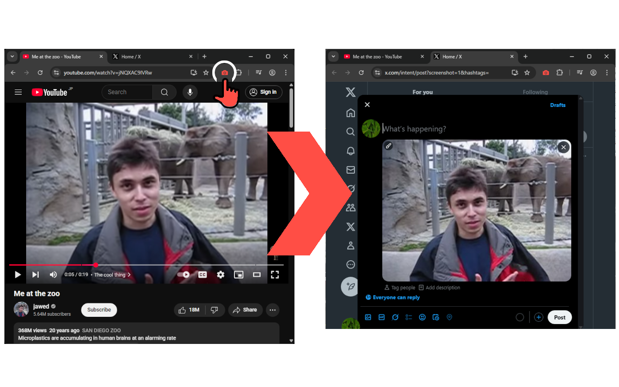Open tab search chevron in the YouTube window

13,57
